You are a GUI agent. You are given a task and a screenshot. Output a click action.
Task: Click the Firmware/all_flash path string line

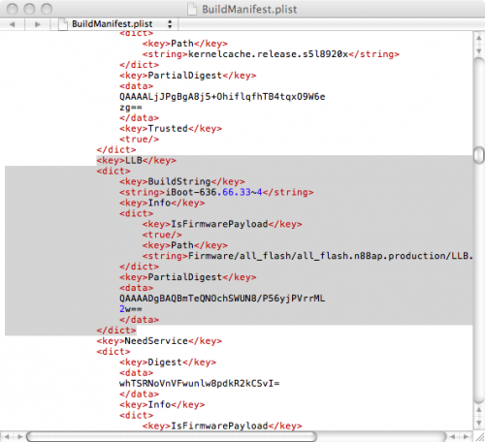[x=307, y=256]
